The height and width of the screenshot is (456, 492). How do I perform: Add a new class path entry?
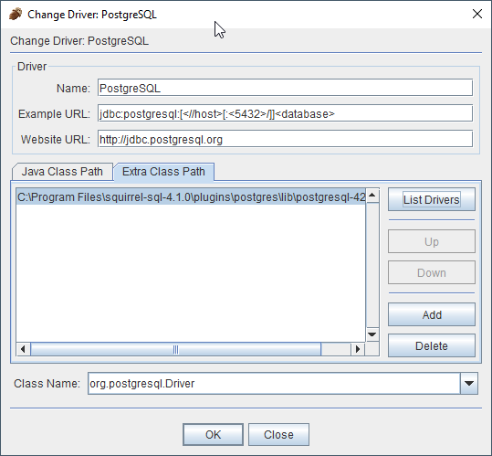432,314
